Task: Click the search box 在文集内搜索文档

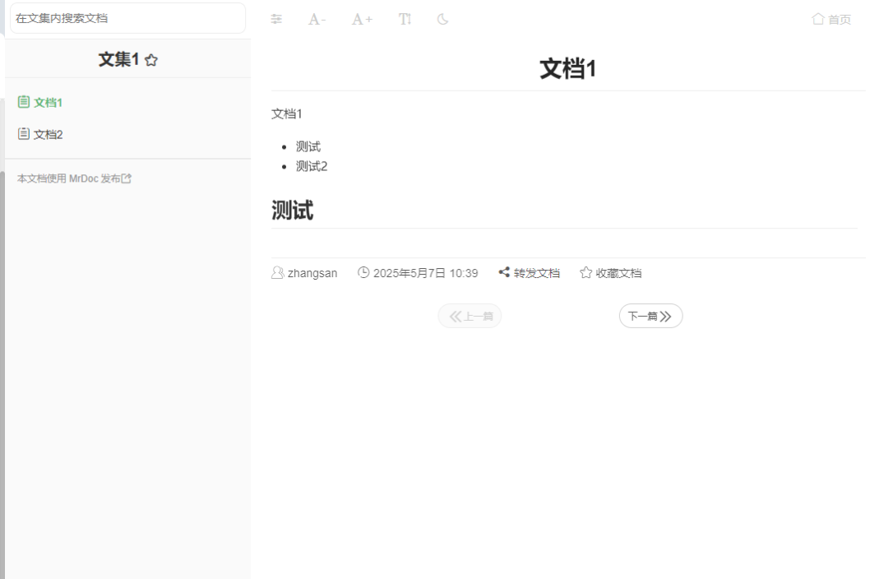Action: [x=128, y=18]
